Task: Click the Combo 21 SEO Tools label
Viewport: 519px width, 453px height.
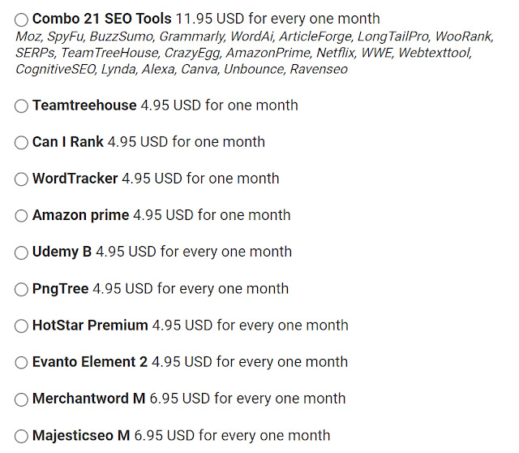Action: coord(102,19)
